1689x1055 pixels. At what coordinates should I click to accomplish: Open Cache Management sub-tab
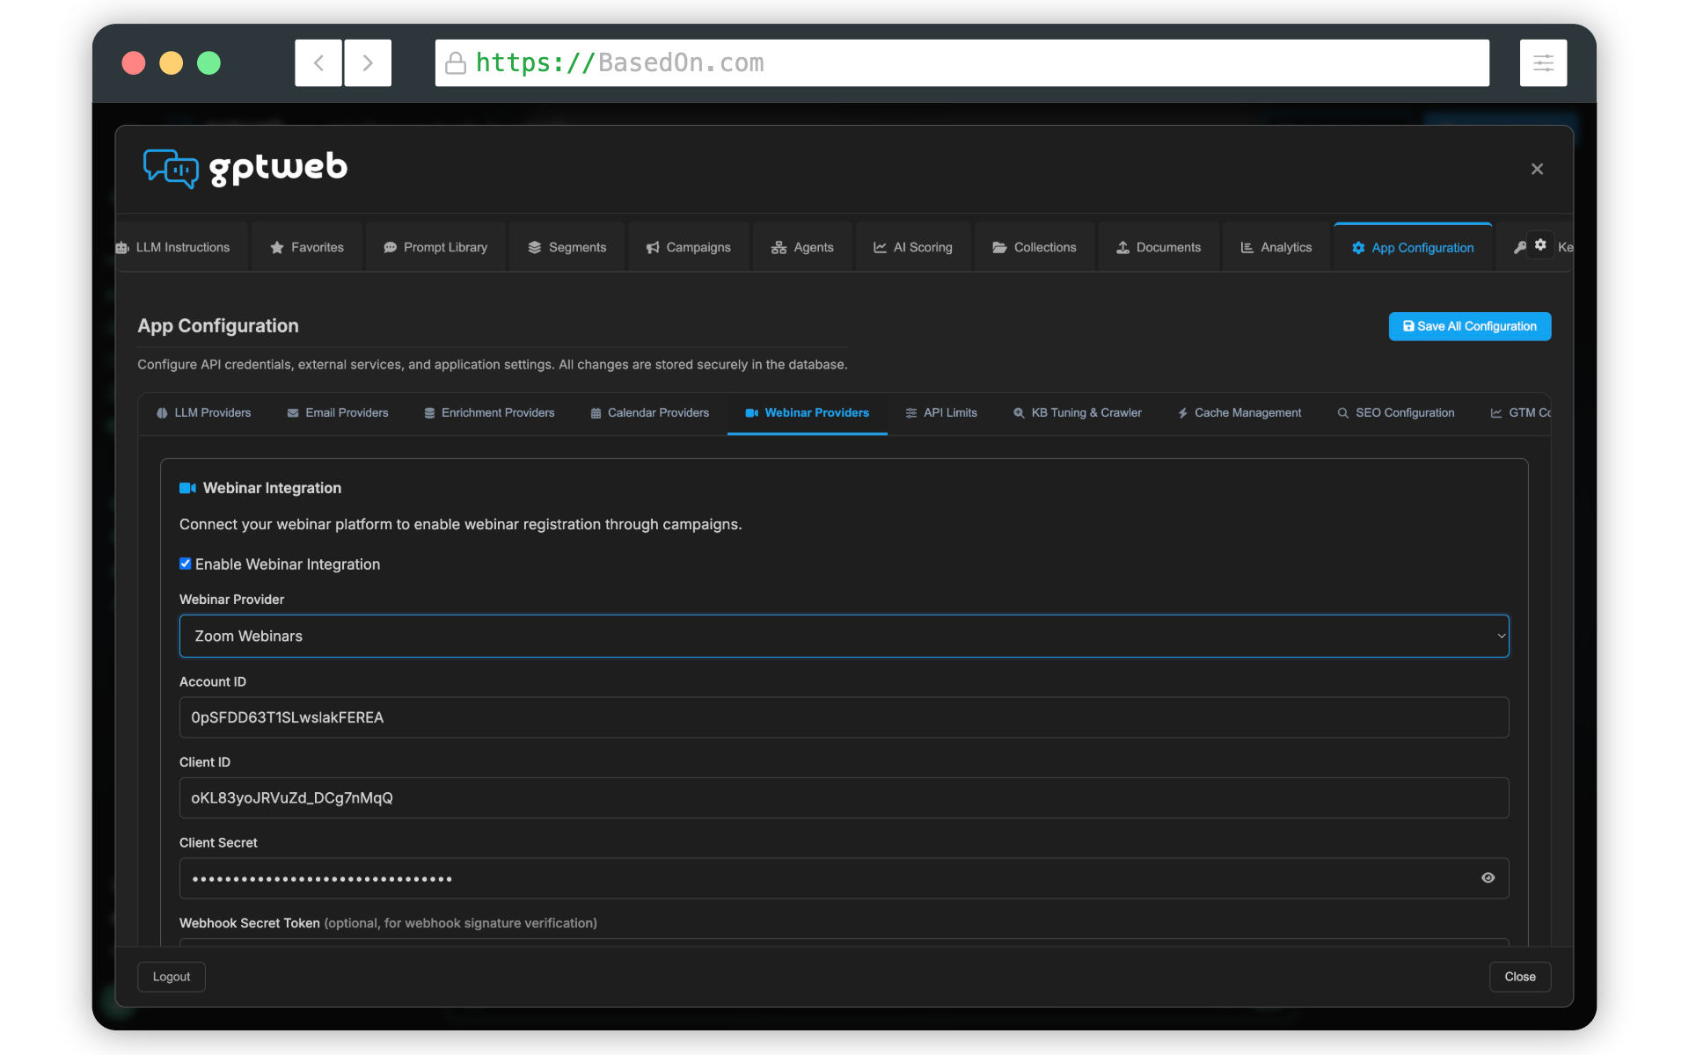(x=1239, y=413)
